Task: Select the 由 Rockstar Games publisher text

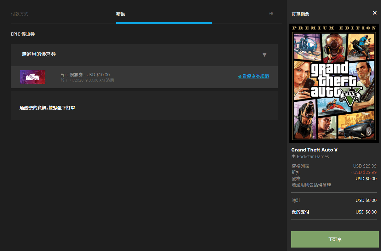Action: (310, 157)
